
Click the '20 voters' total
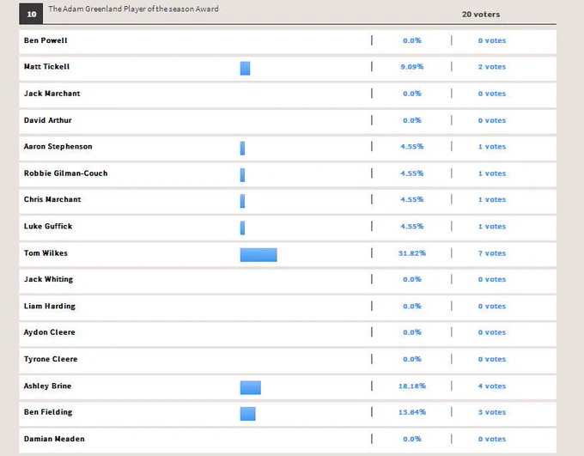pos(481,14)
